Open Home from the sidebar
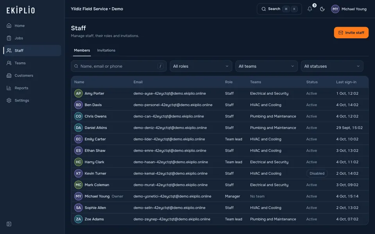 (32, 26)
